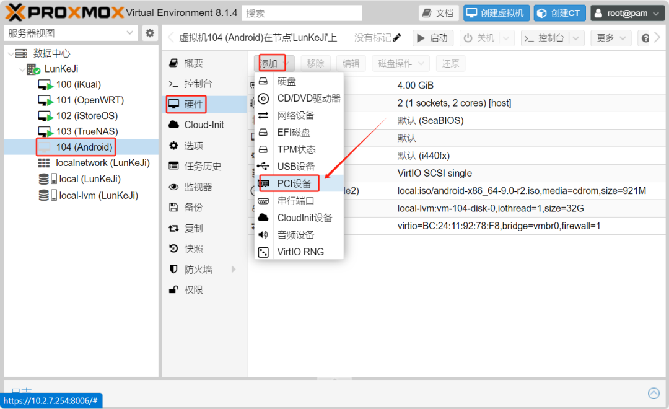Open the help question mark icon
The height and width of the screenshot is (409, 669).
[x=645, y=38]
